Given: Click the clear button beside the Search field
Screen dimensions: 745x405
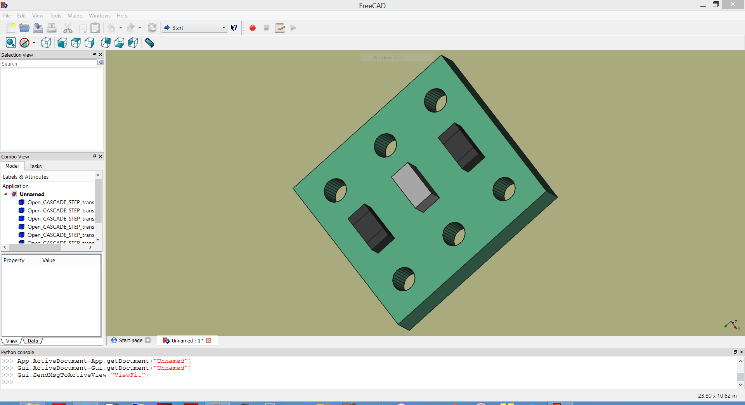Looking at the screenshot, I should click(x=100, y=63).
